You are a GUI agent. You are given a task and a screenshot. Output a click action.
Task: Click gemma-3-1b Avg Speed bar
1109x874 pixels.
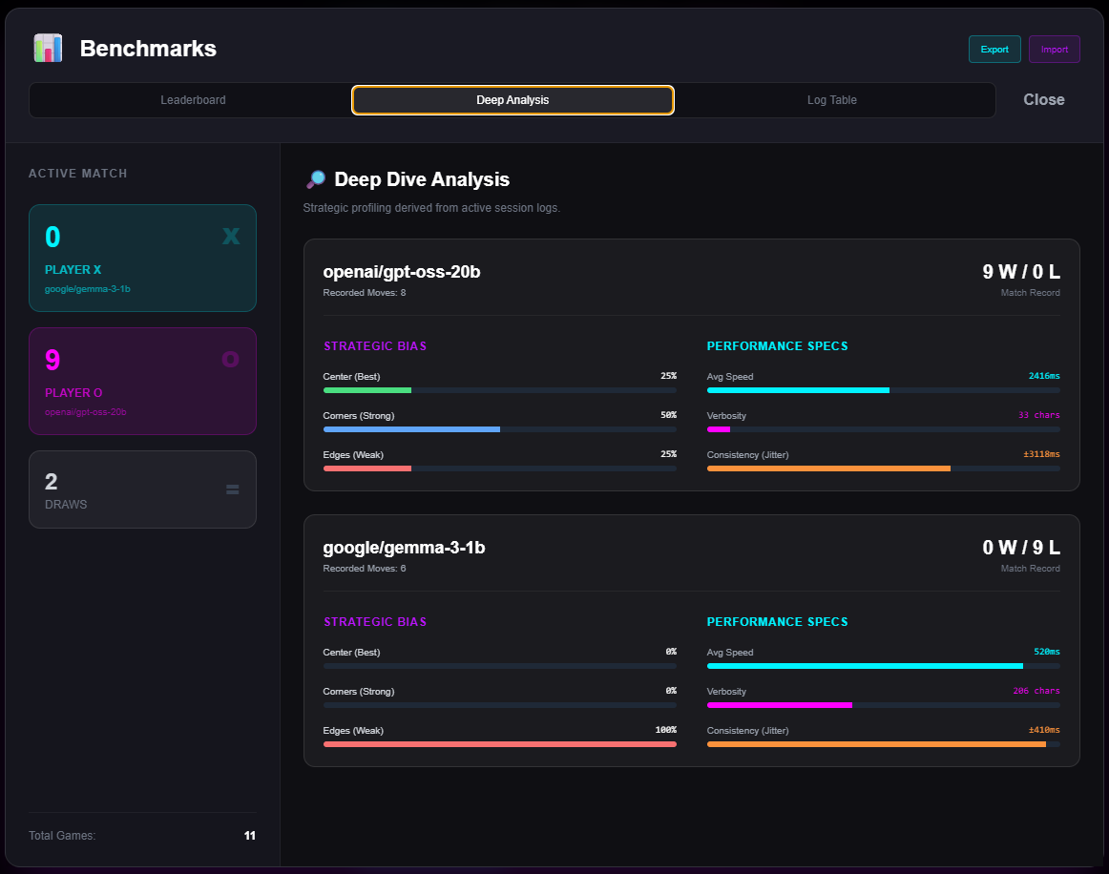pos(884,666)
